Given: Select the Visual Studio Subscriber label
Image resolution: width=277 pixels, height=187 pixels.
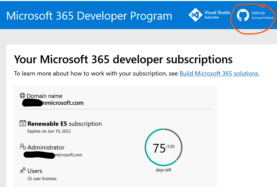Looking at the screenshot, I should pos(217,15).
